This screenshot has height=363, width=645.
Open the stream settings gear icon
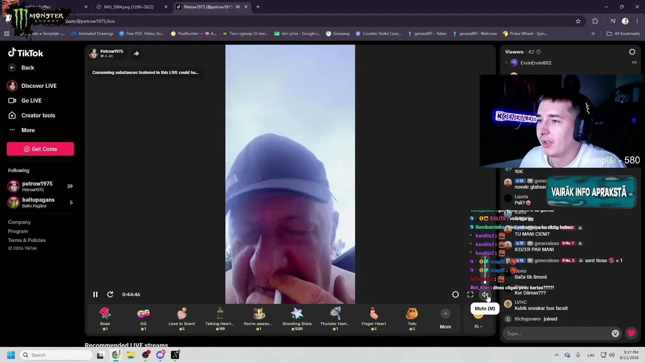(456, 294)
